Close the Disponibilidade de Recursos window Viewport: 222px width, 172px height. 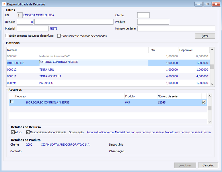click(216, 4)
